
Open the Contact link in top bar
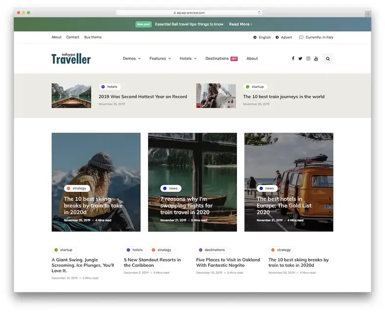[73, 37]
